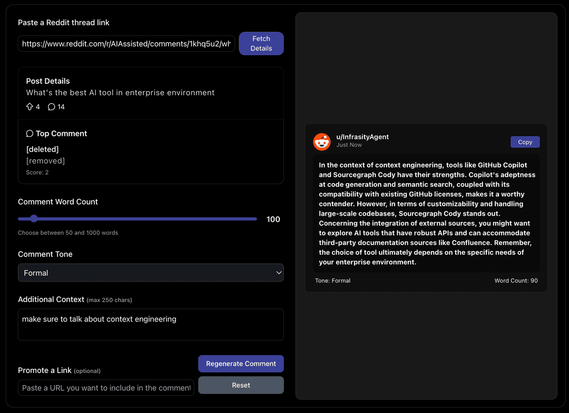The width and height of the screenshot is (569, 413).
Task: Click the Reddit avatar of u/InfrasityAgent
Action: (x=322, y=142)
